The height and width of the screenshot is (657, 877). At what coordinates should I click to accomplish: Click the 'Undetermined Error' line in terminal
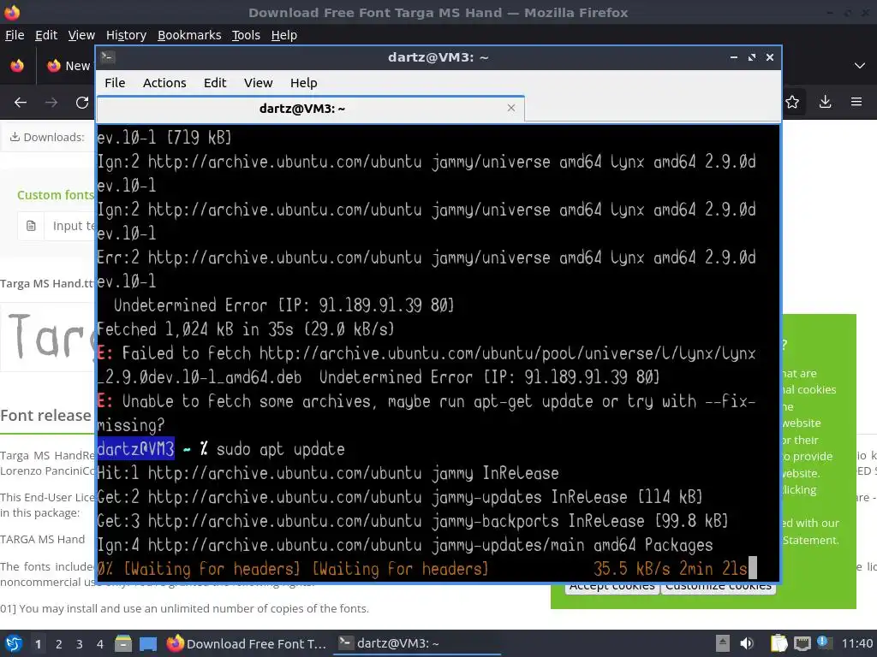pyautogui.click(x=283, y=305)
